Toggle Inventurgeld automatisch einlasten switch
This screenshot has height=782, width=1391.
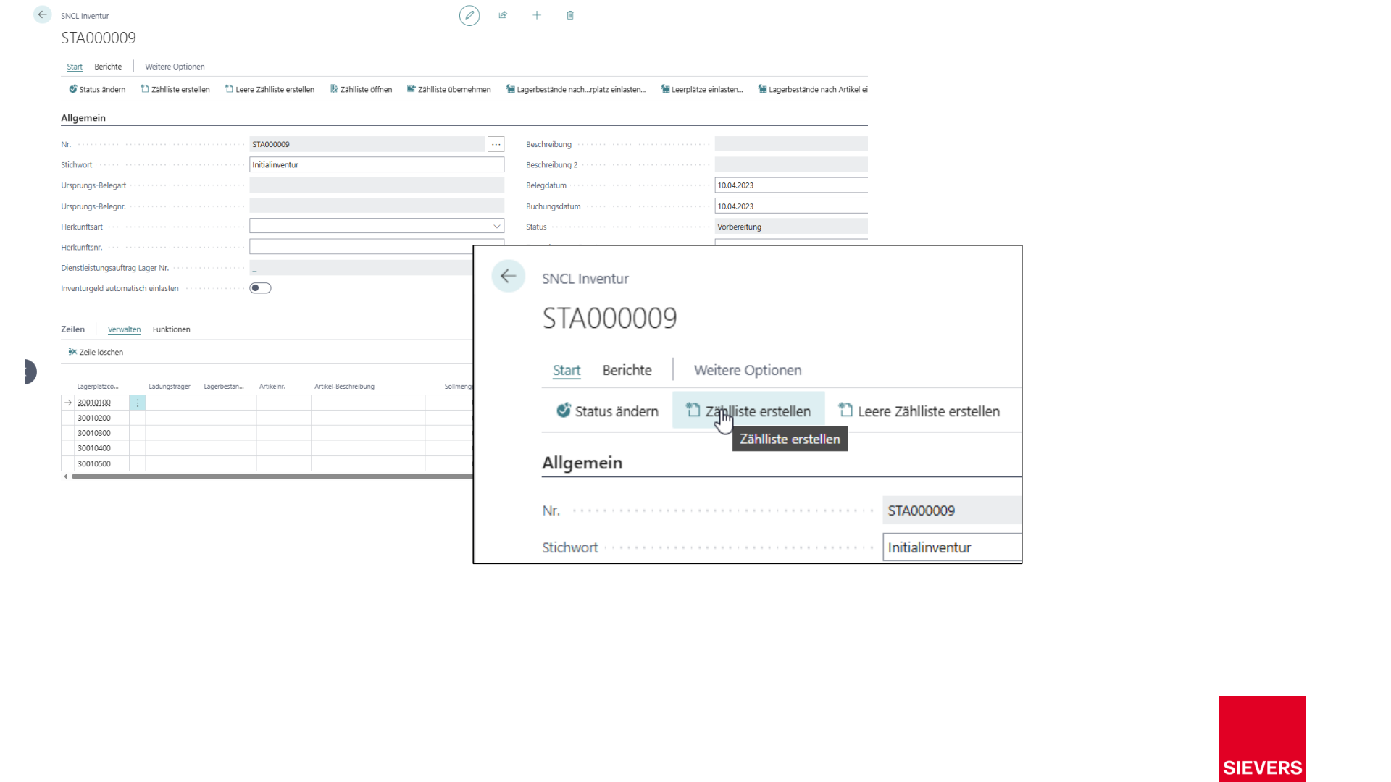[260, 288]
